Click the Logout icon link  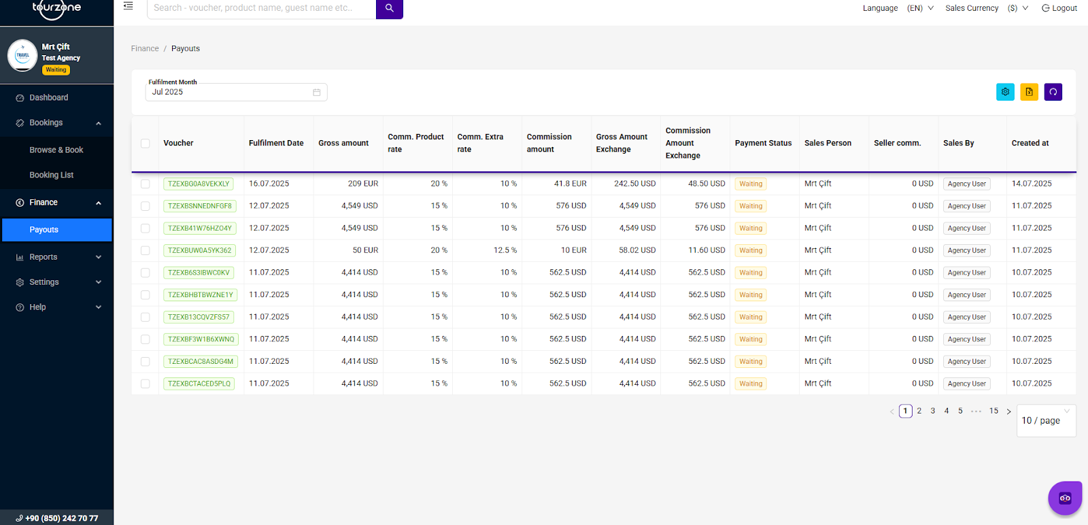click(x=1059, y=8)
